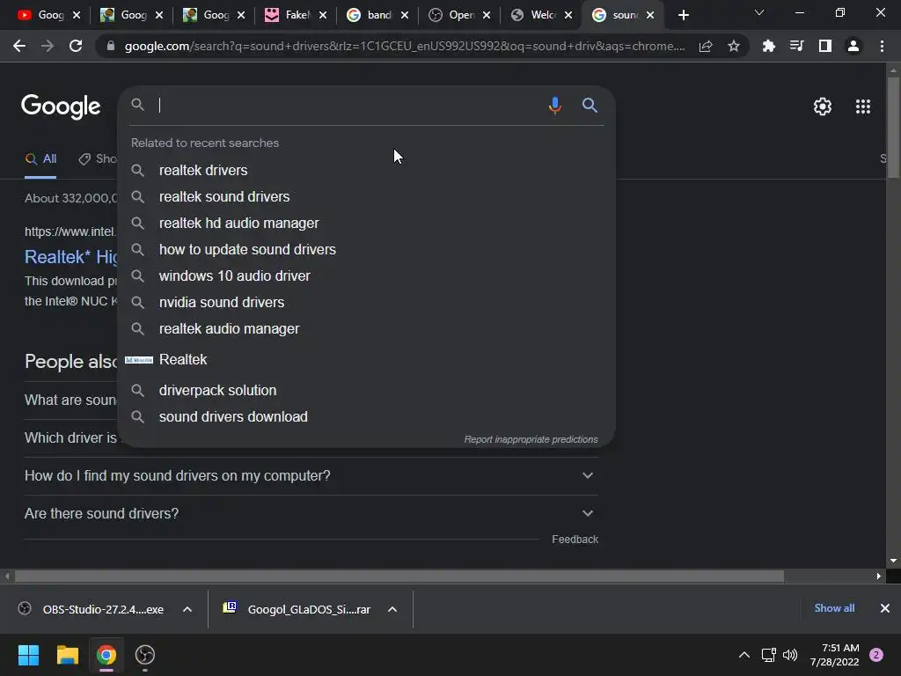
Task: Open the tab search chevron
Action: pyautogui.click(x=759, y=12)
